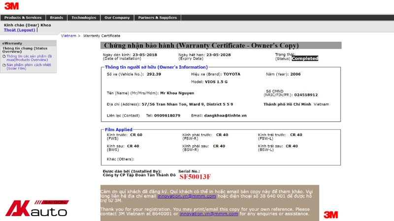This screenshot has height=221, width=394.
Task: Open the Partners & Suppliers menu
Action: coord(157,18)
